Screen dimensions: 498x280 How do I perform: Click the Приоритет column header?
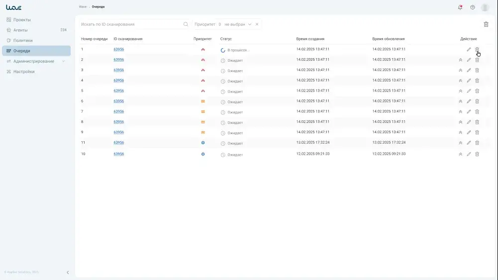202,39
